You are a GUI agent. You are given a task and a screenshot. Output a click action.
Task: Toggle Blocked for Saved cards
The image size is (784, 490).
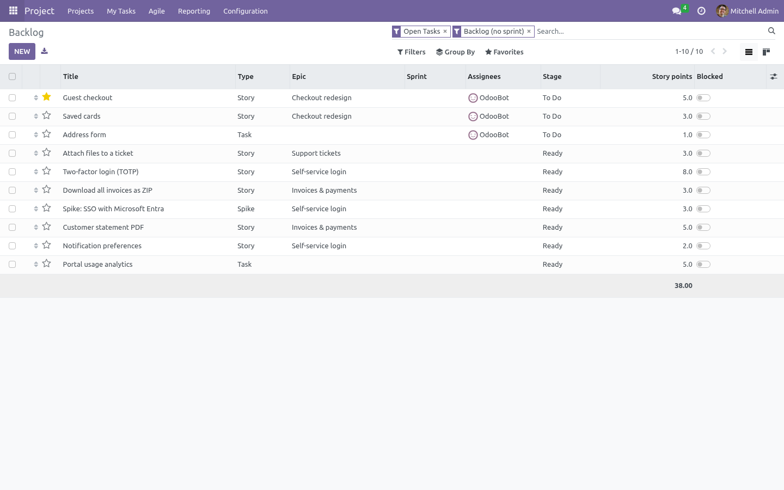tap(703, 117)
